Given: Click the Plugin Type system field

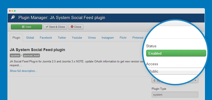Looking at the screenshot, I should (x=175, y=95).
